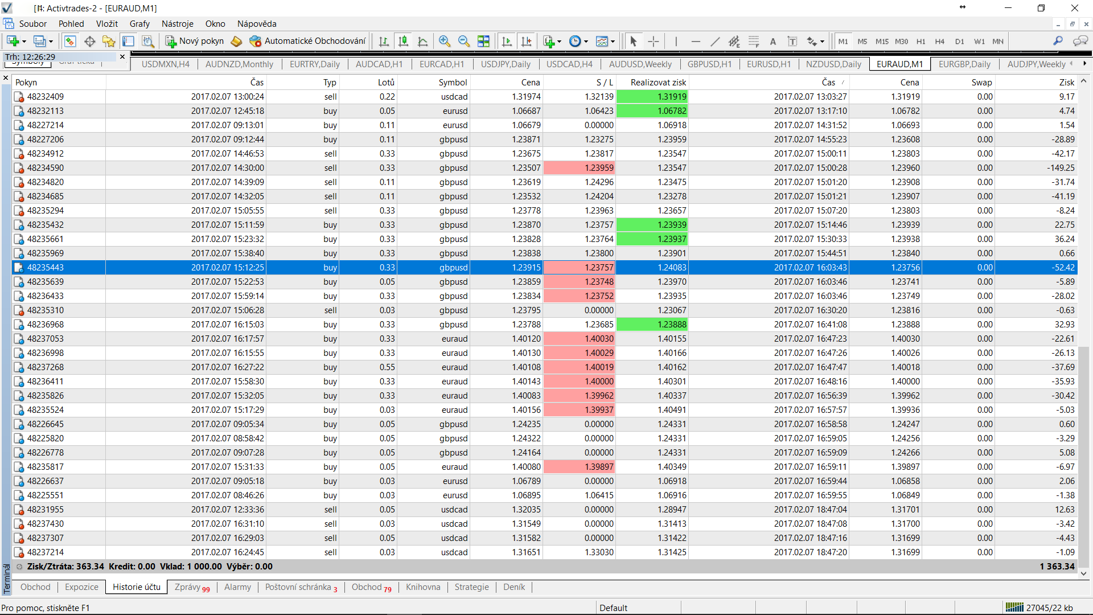Click the tile windows grid icon

click(483, 41)
